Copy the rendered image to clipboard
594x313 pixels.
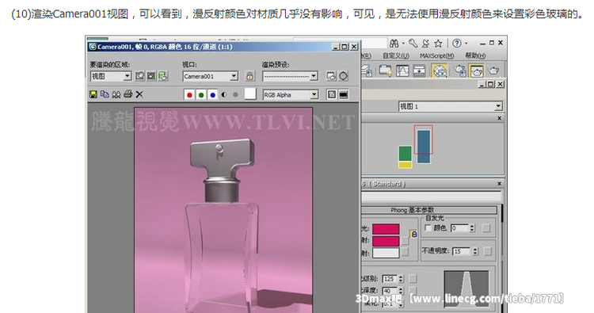click(x=105, y=94)
